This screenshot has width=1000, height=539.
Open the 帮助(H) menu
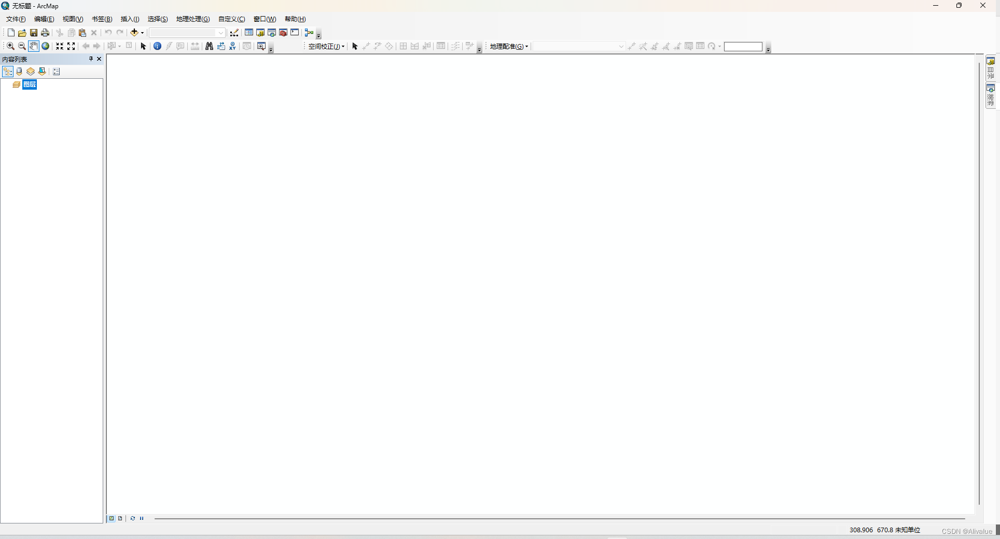coord(295,19)
